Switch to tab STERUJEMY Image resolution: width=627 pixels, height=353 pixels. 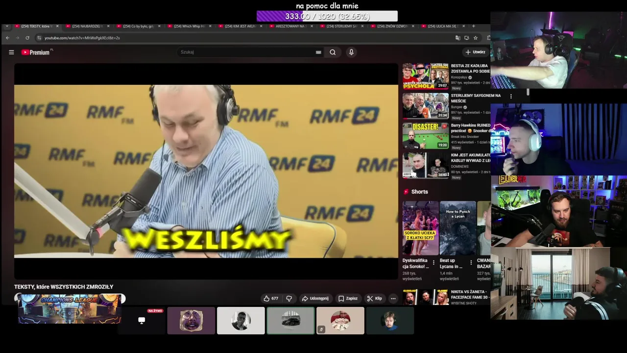click(x=341, y=26)
